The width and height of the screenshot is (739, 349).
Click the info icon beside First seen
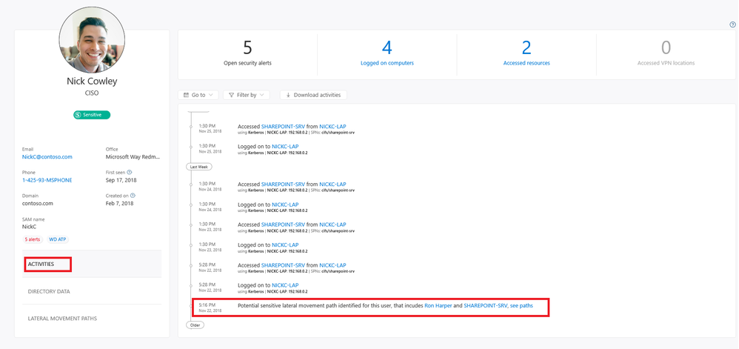(129, 173)
